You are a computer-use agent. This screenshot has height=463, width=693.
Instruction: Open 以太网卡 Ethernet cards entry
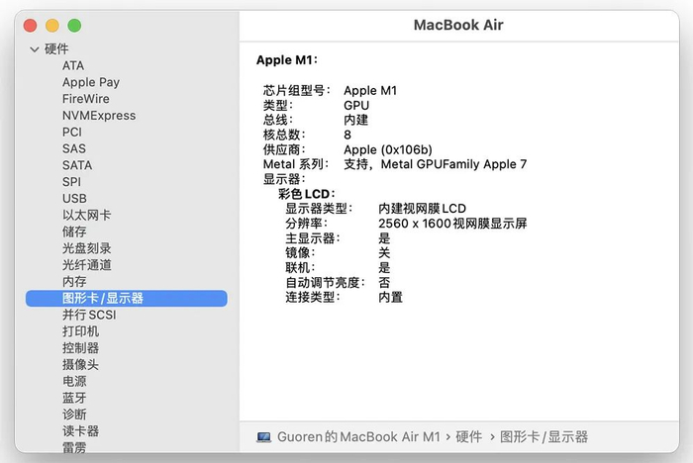tap(87, 215)
